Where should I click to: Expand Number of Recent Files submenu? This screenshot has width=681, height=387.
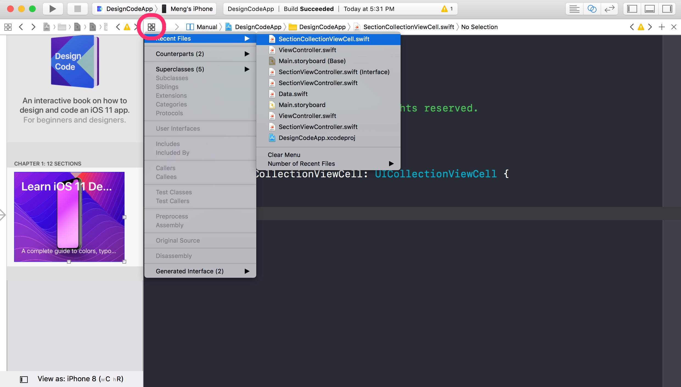point(328,164)
